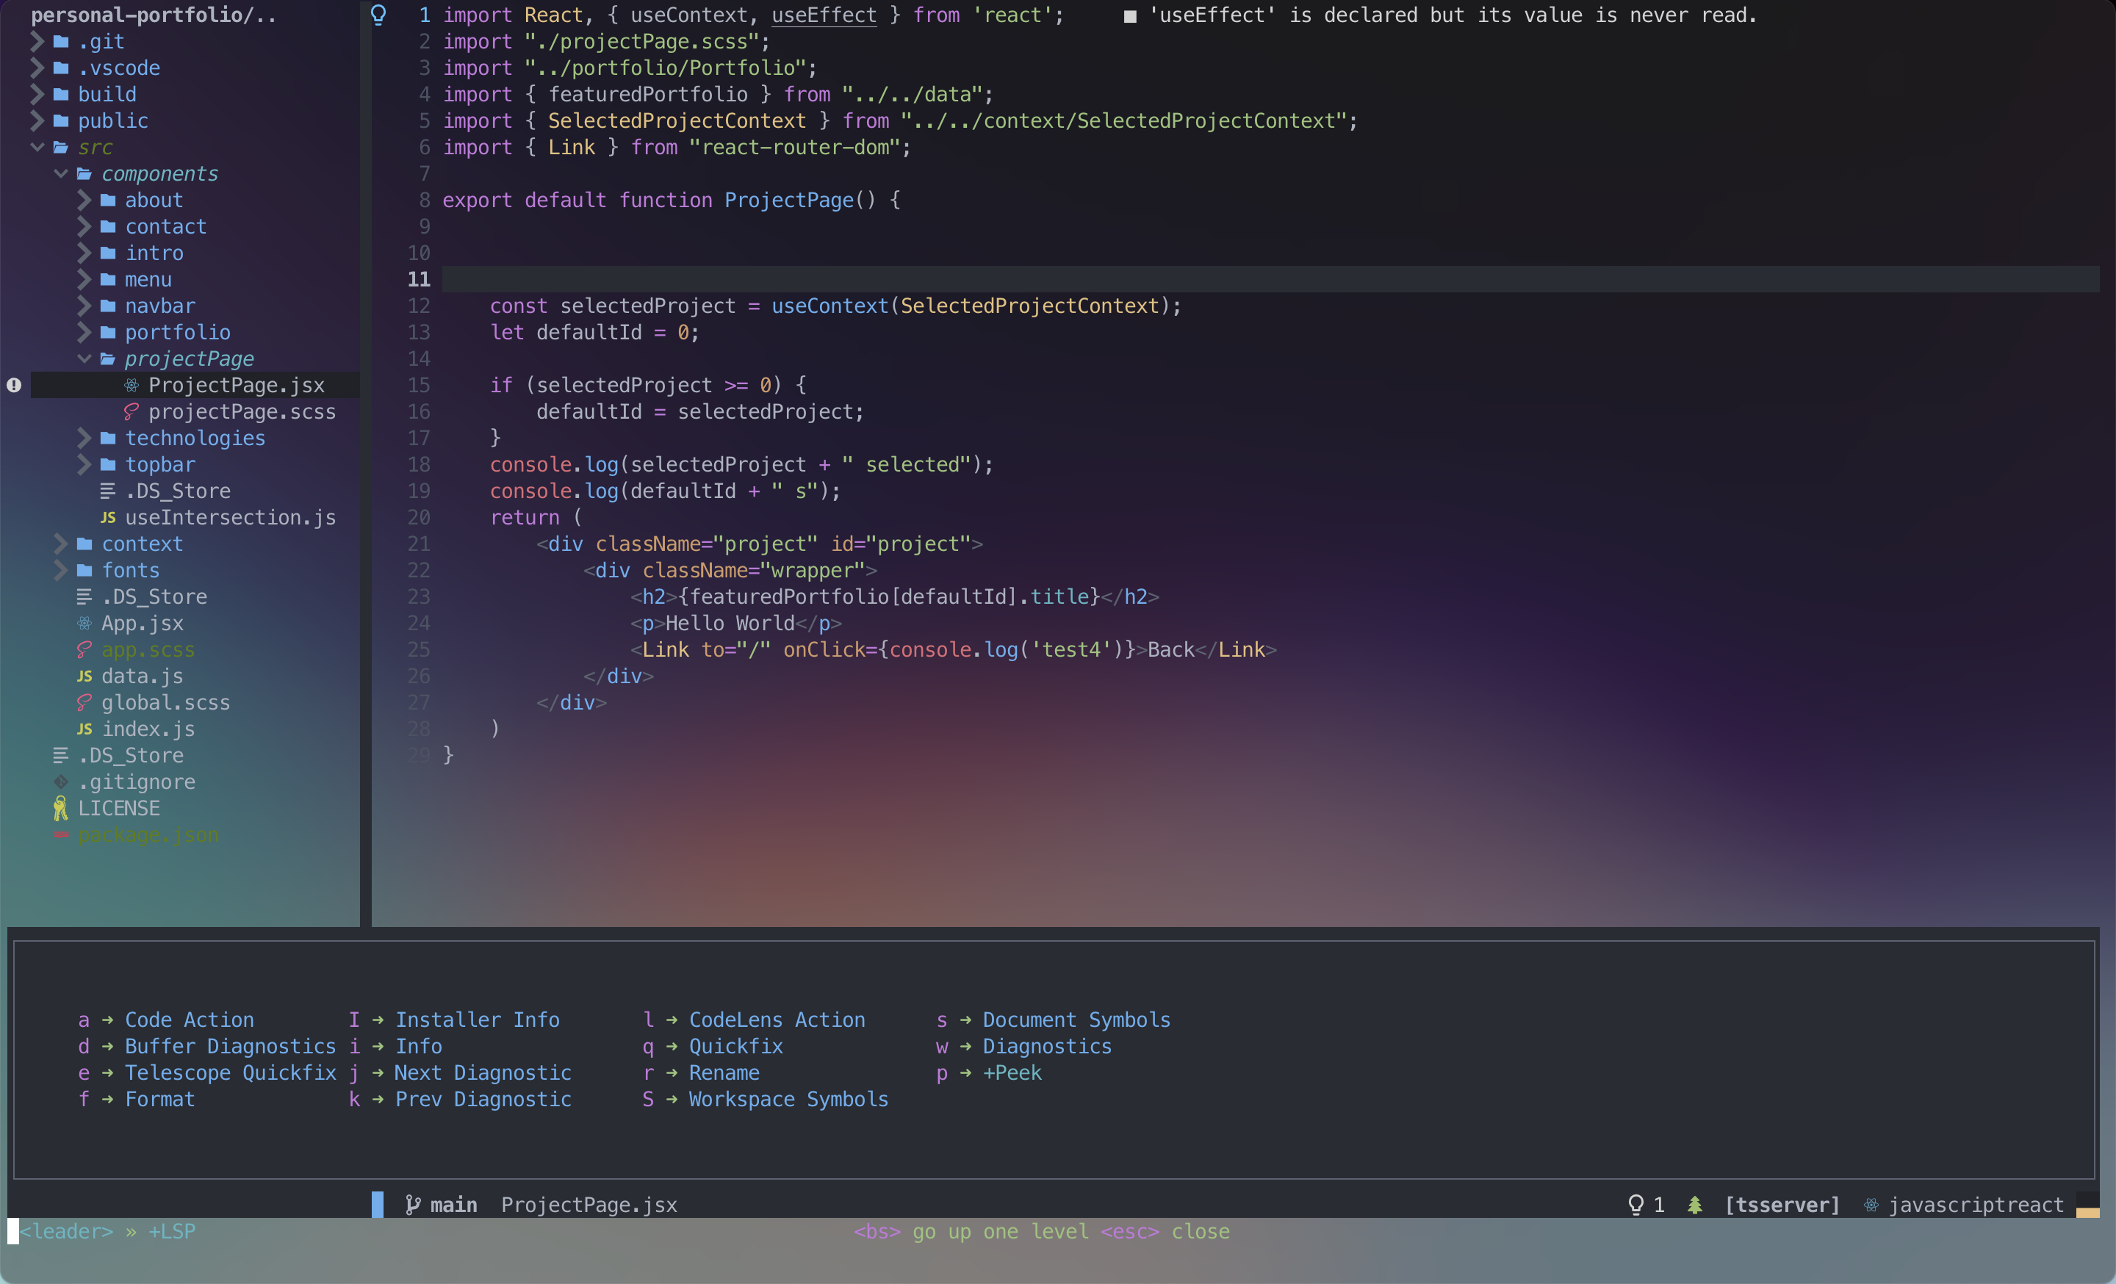
Task: Click the JS icon next to useIntersection.js
Action: [x=107, y=518]
